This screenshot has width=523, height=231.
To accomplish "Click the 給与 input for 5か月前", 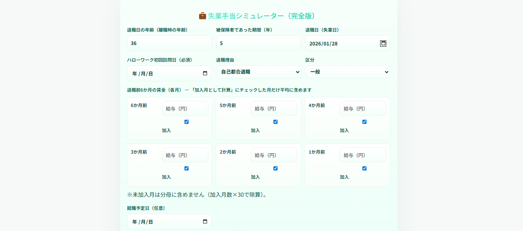I will click(274, 108).
